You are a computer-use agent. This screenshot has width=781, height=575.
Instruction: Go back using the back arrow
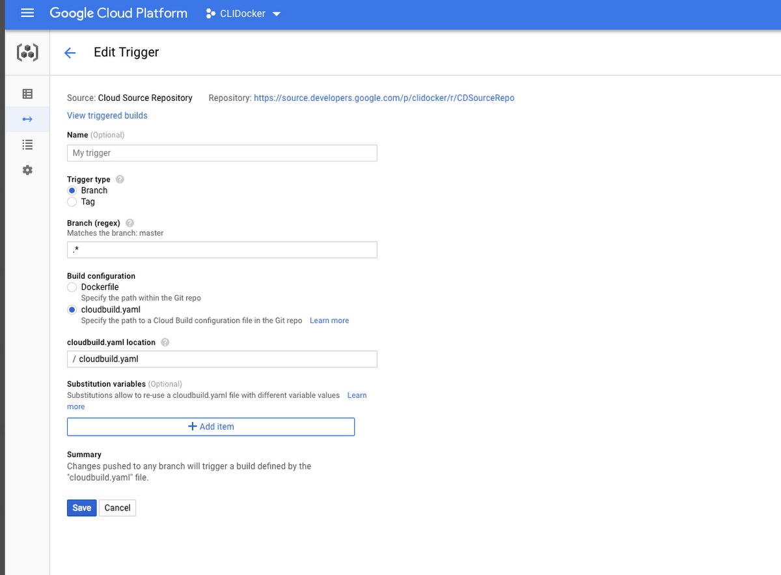tap(70, 53)
